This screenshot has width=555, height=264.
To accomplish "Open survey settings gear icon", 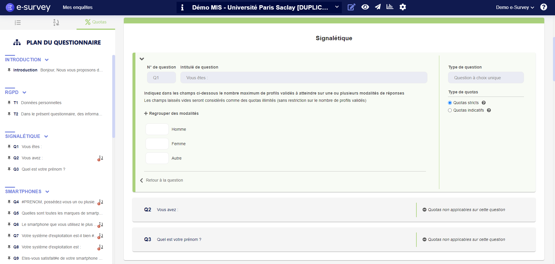I will [x=403, y=7].
